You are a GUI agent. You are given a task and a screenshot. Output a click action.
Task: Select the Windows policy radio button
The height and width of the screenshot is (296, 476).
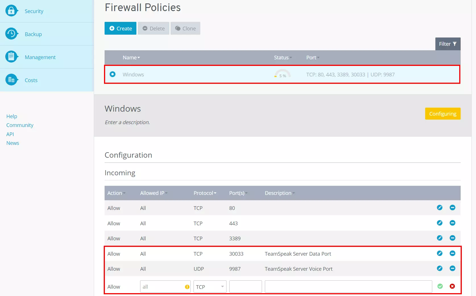pyautogui.click(x=113, y=74)
